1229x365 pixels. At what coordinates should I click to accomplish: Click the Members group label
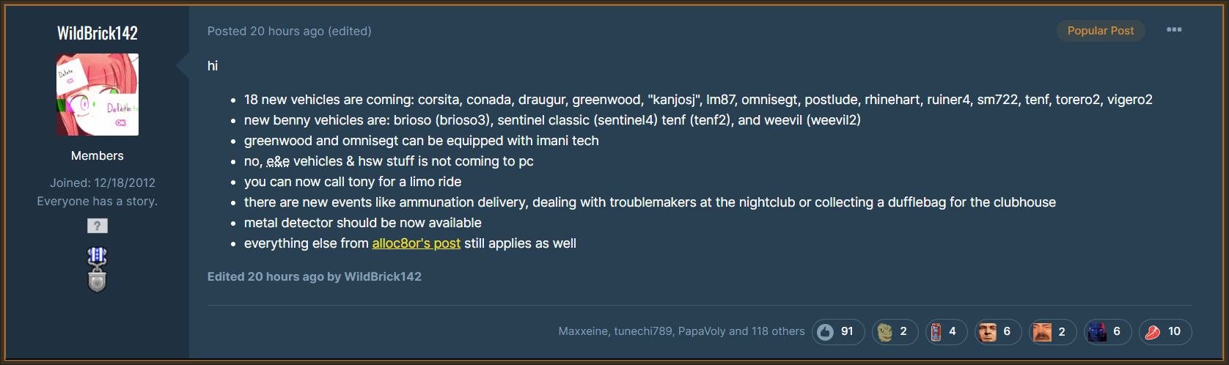pos(98,155)
